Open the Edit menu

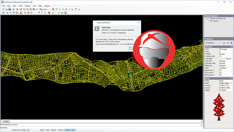click(x=9, y=6)
